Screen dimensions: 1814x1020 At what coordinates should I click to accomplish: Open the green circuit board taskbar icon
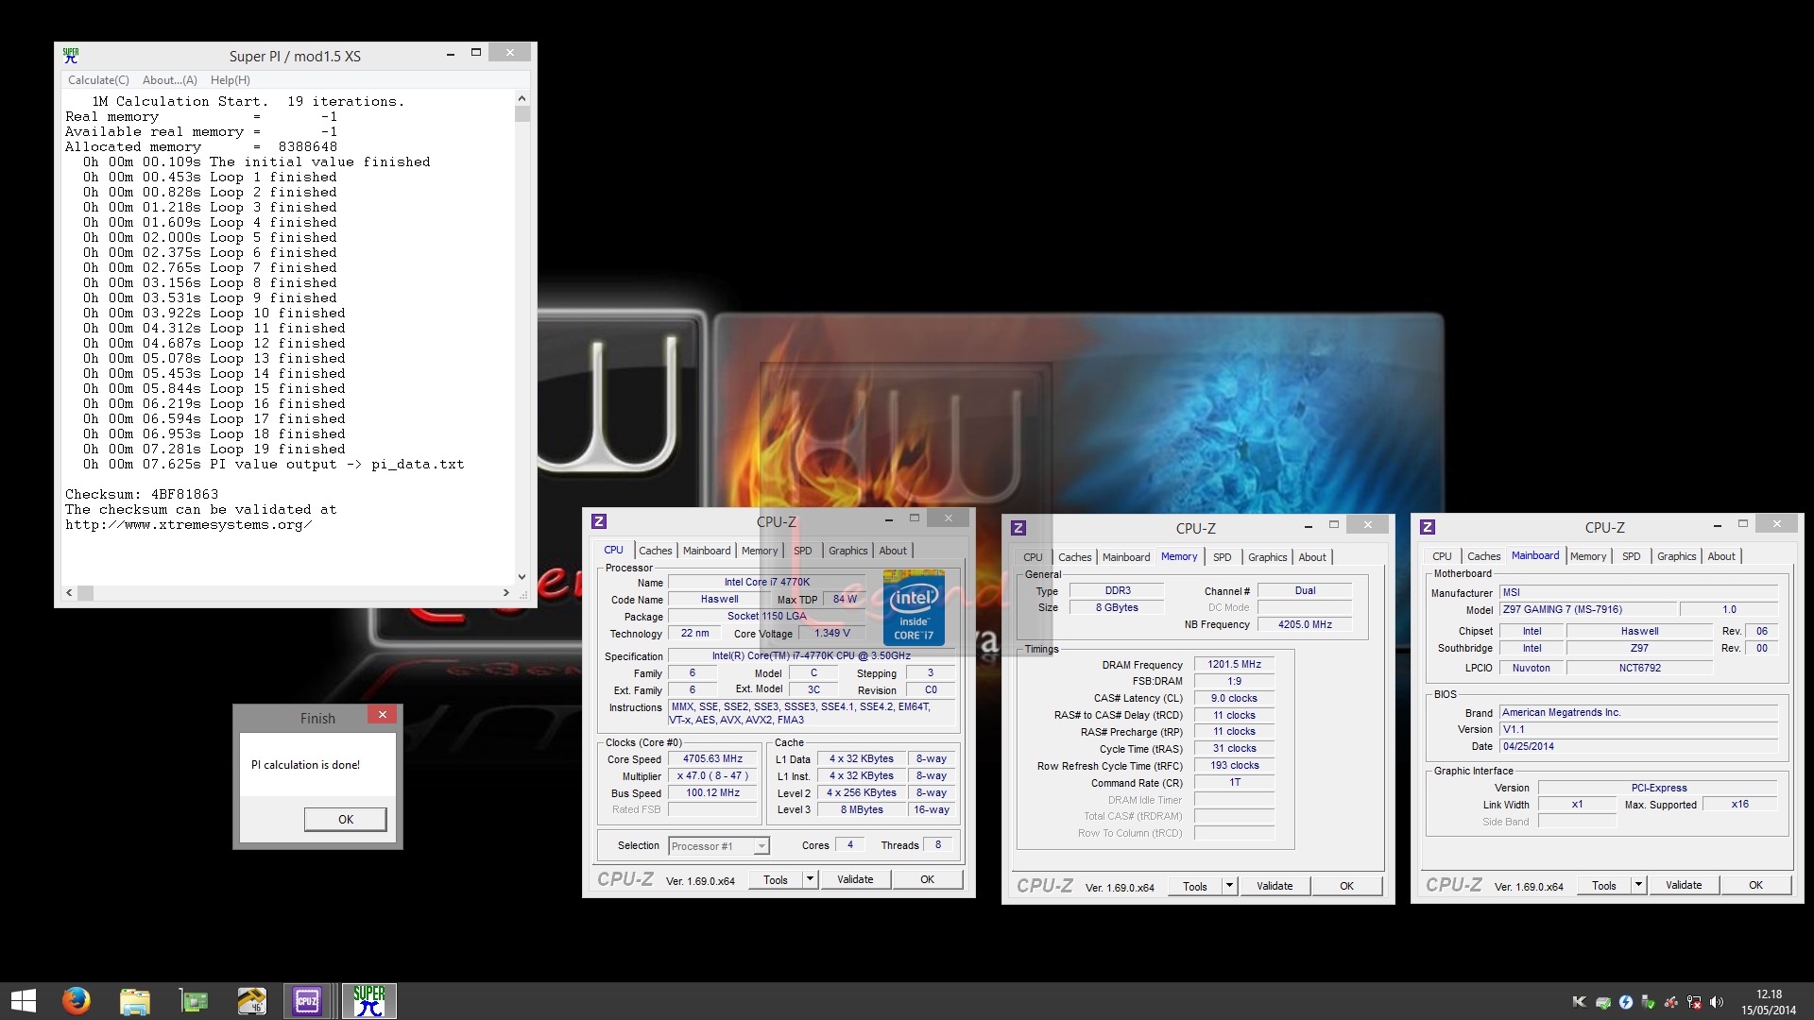pyautogui.click(x=194, y=1001)
